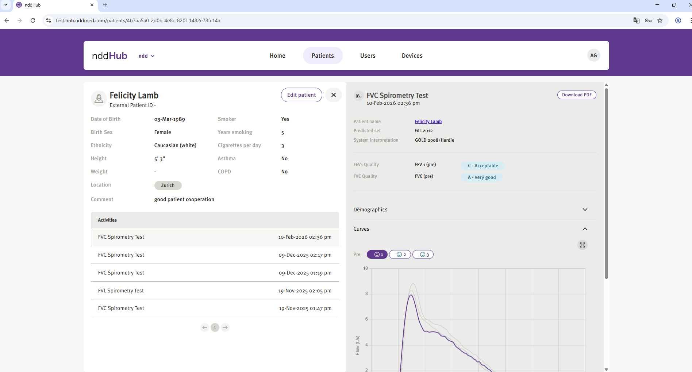The image size is (692, 372).
Task: Click the previous page arrow under Activities
Action: (x=205, y=327)
